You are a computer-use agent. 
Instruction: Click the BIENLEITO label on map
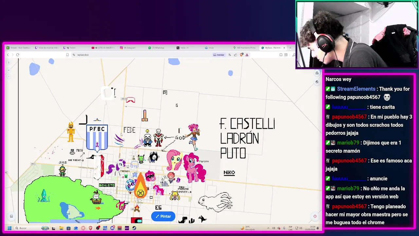pos(107,185)
